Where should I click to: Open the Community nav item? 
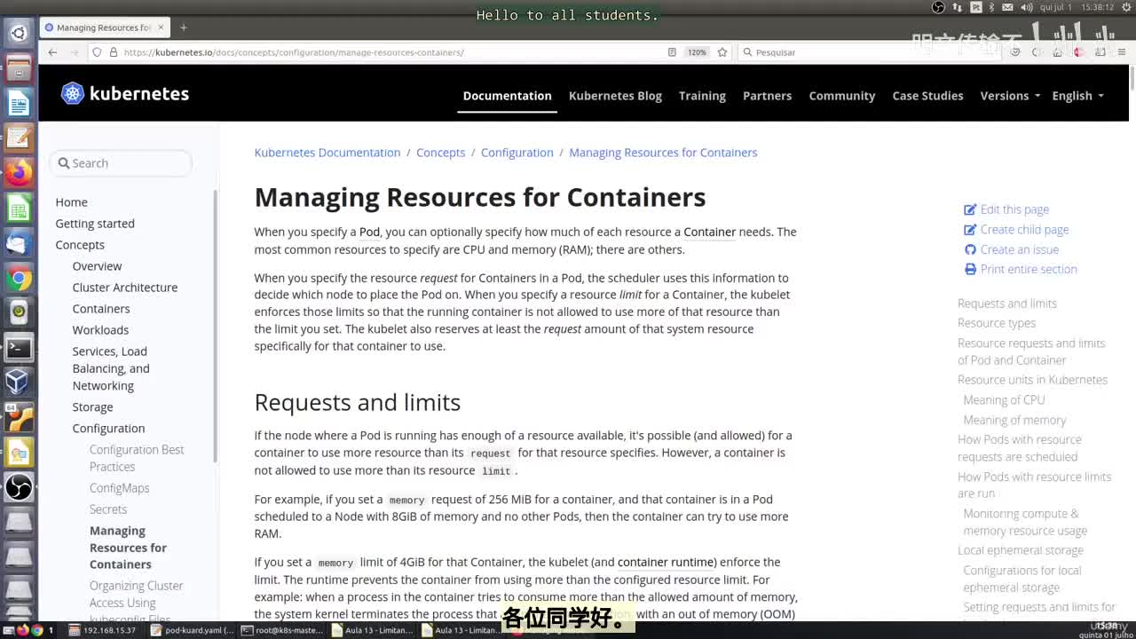tap(842, 96)
